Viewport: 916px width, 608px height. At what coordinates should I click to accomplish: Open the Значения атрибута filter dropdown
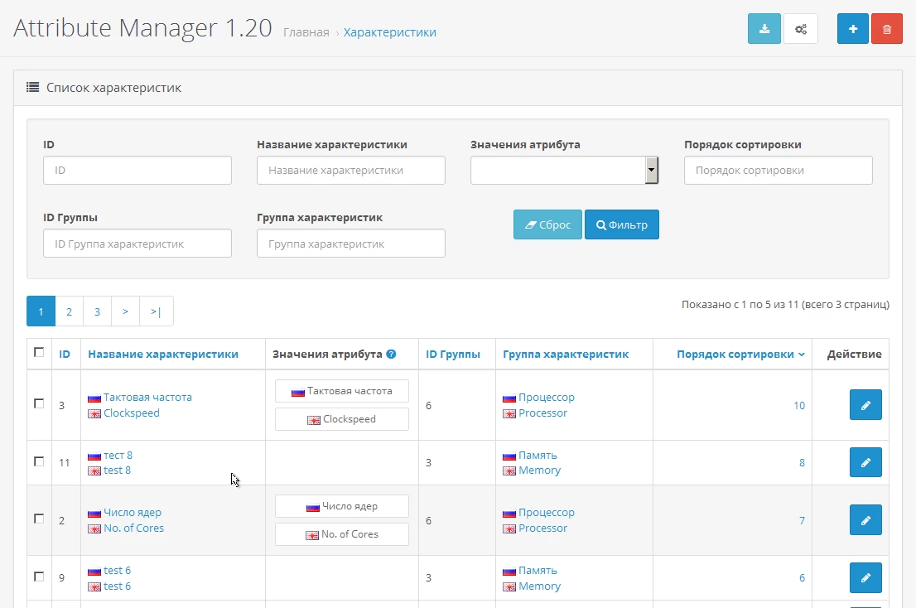[564, 170]
